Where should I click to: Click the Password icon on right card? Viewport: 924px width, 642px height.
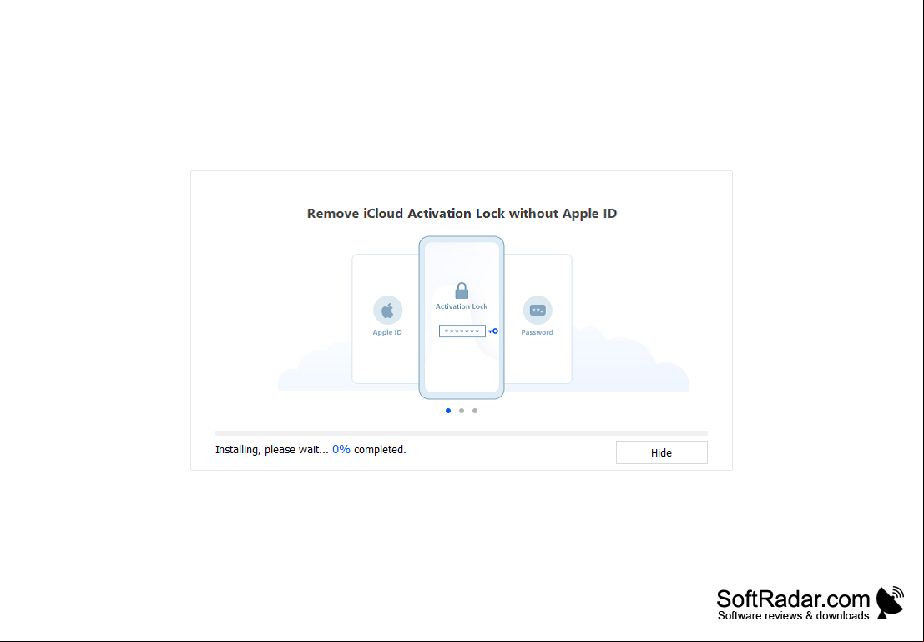[538, 310]
